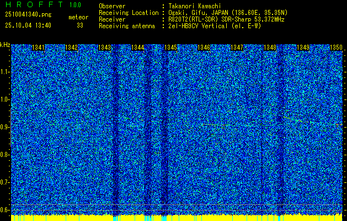Select the 1345 time marker

171,48
